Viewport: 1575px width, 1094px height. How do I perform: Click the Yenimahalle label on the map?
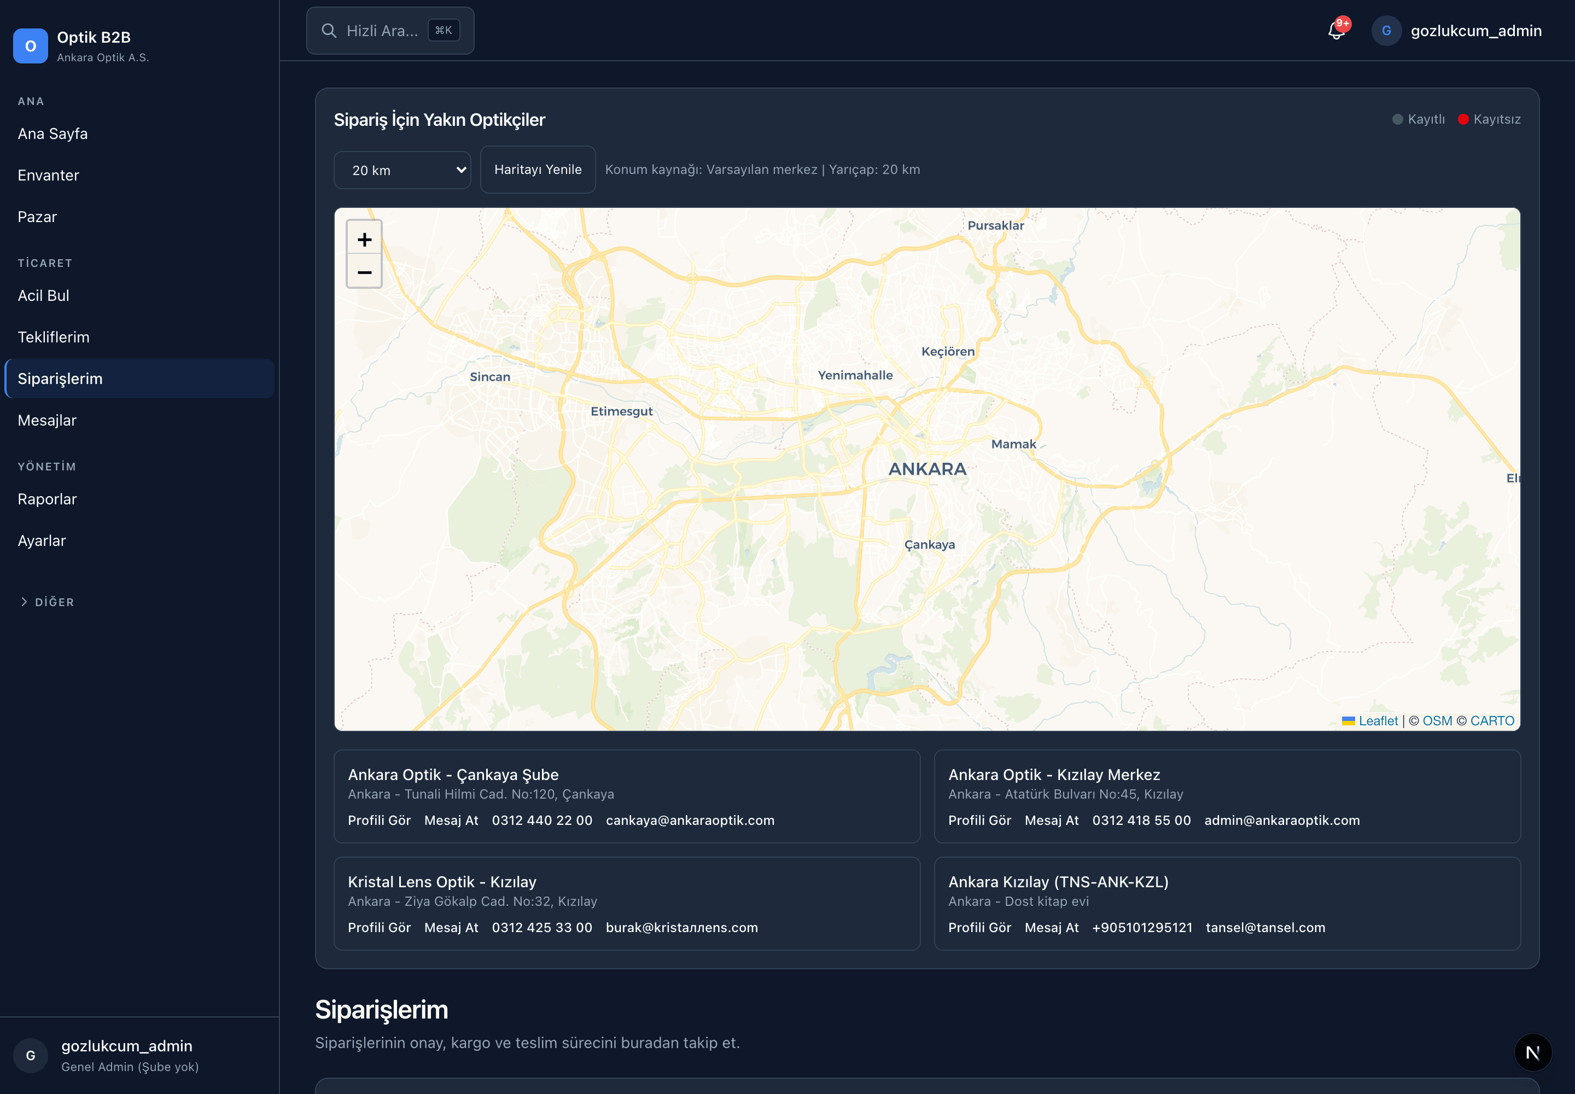(x=855, y=375)
